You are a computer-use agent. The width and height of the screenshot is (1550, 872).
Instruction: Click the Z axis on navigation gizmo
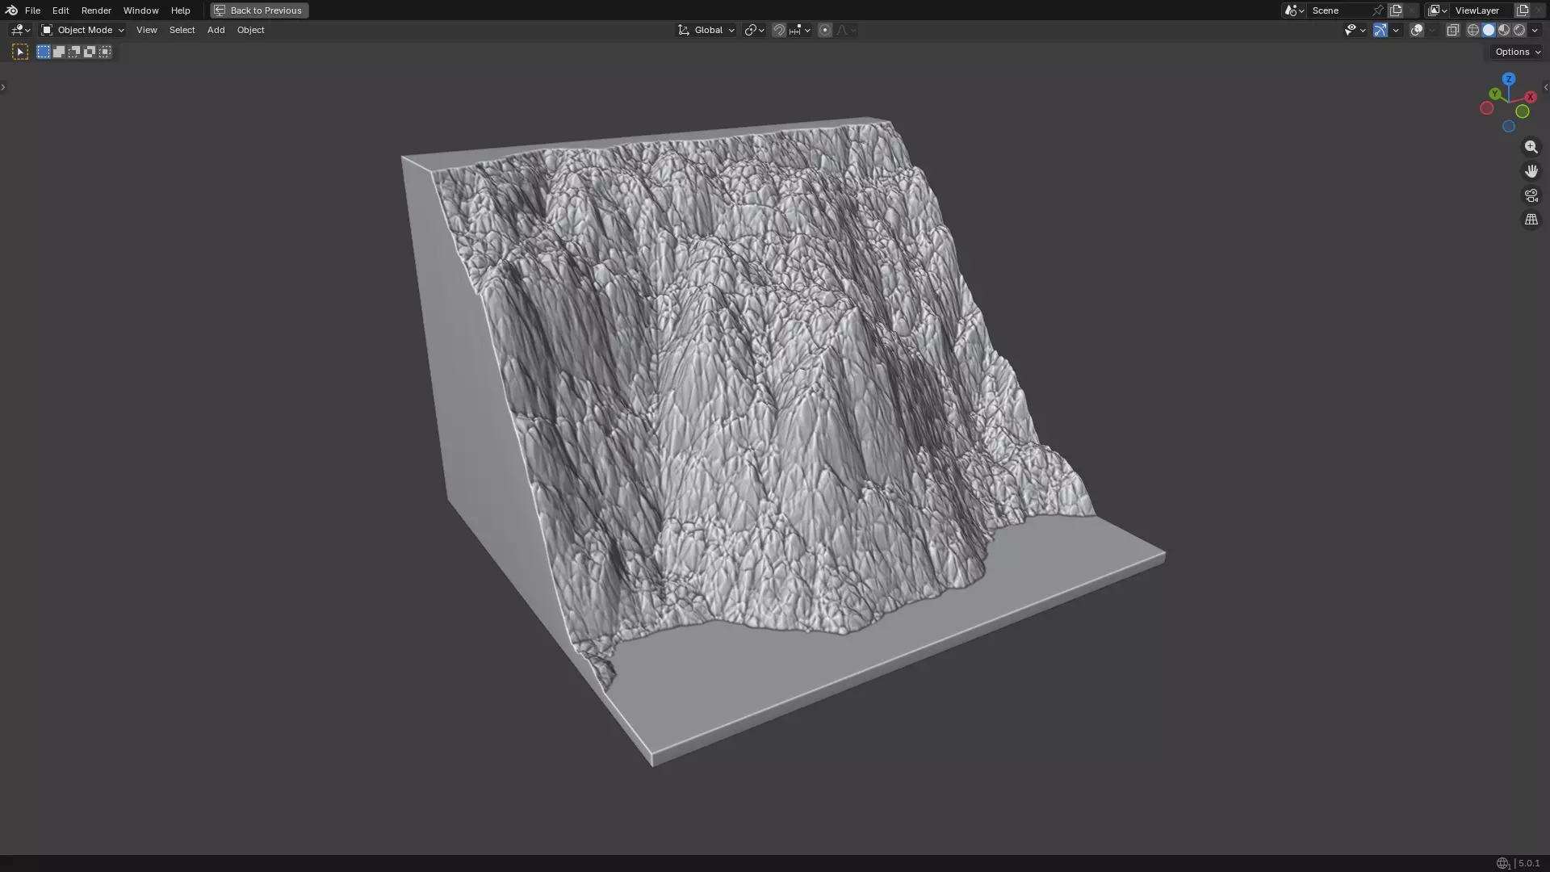[1508, 79]
